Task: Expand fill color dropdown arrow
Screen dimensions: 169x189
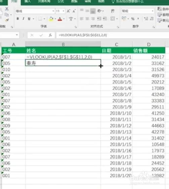Action: (55, 19)
